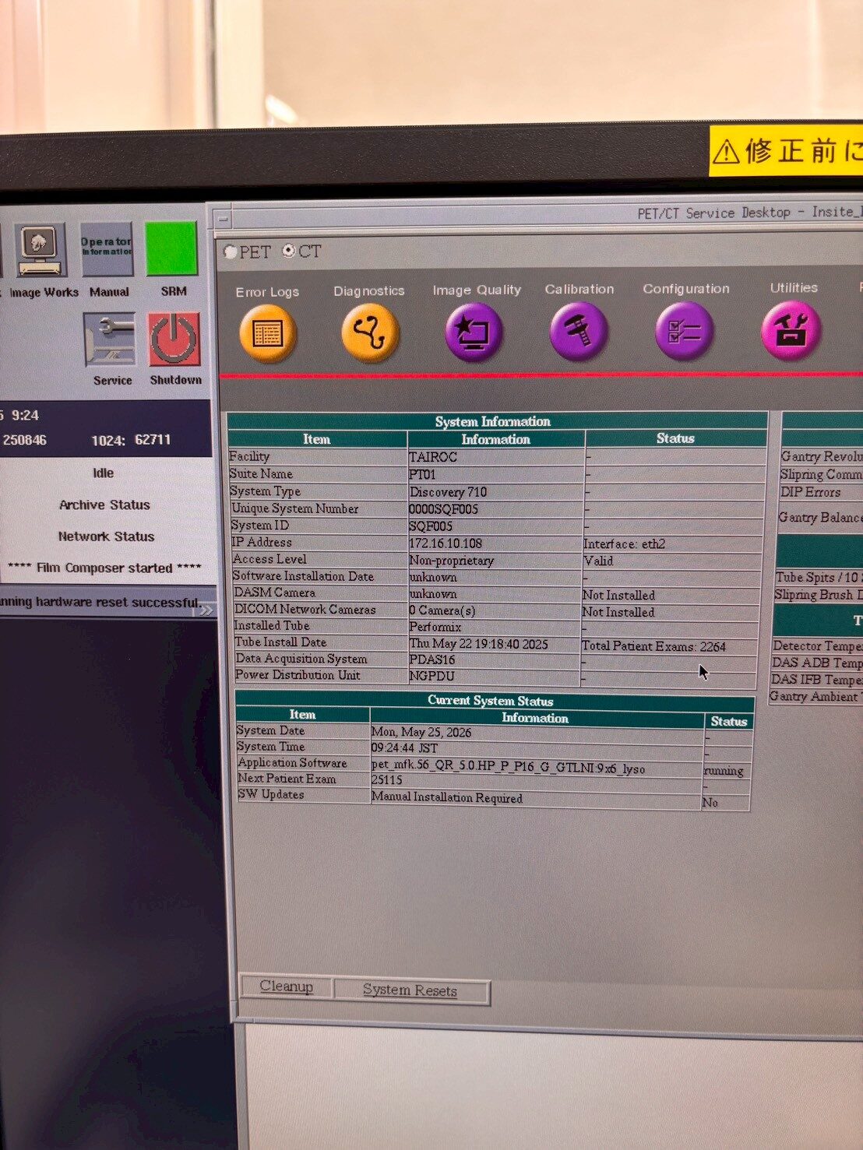Click the 0000SQF005 unique system number
863x1150 pixels.
(x=443, y=509)
